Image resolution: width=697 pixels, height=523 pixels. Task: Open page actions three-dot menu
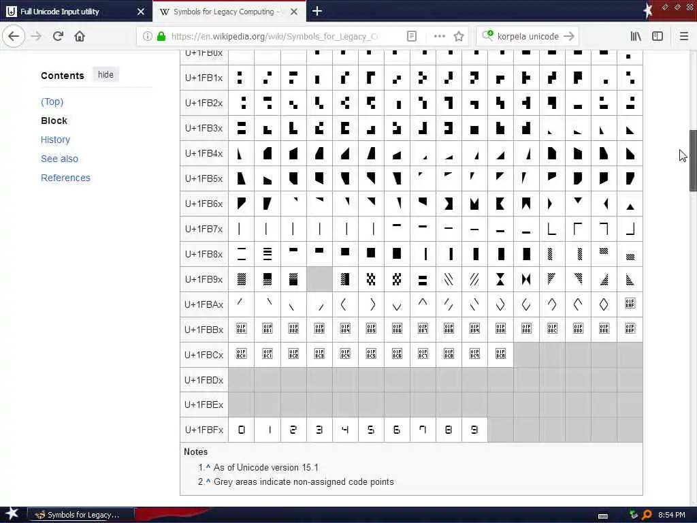click(x=439, y=36)
